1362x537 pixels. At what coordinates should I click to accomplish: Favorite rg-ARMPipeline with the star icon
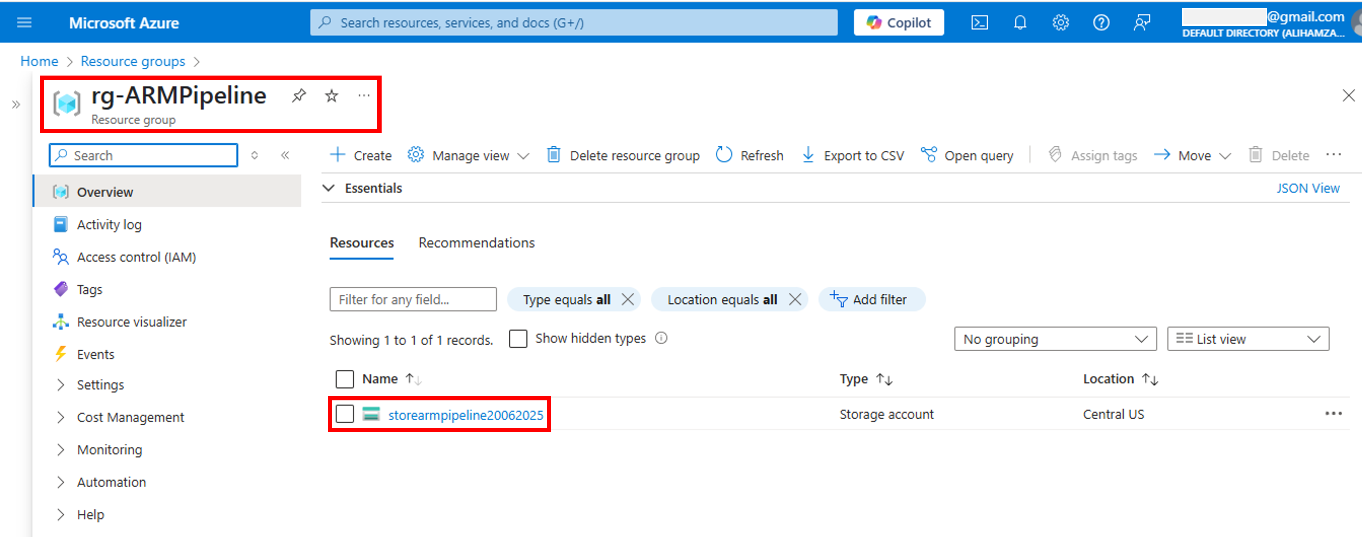click(331, 96)
